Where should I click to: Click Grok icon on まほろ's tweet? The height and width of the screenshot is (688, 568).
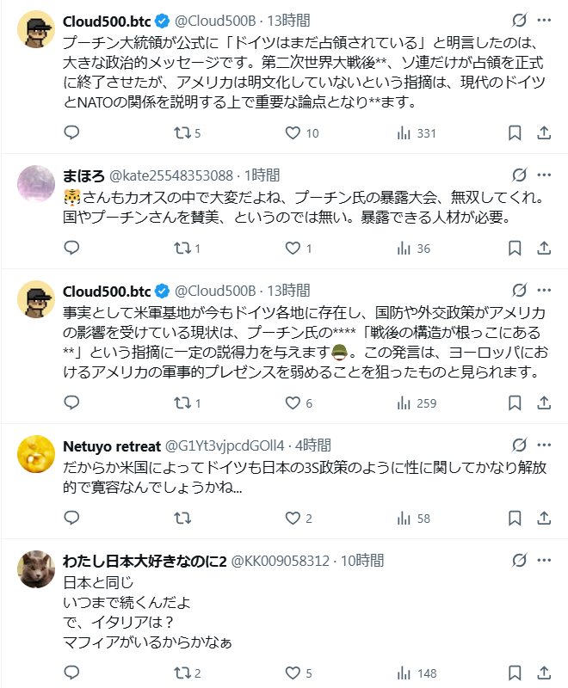(519, 175)
